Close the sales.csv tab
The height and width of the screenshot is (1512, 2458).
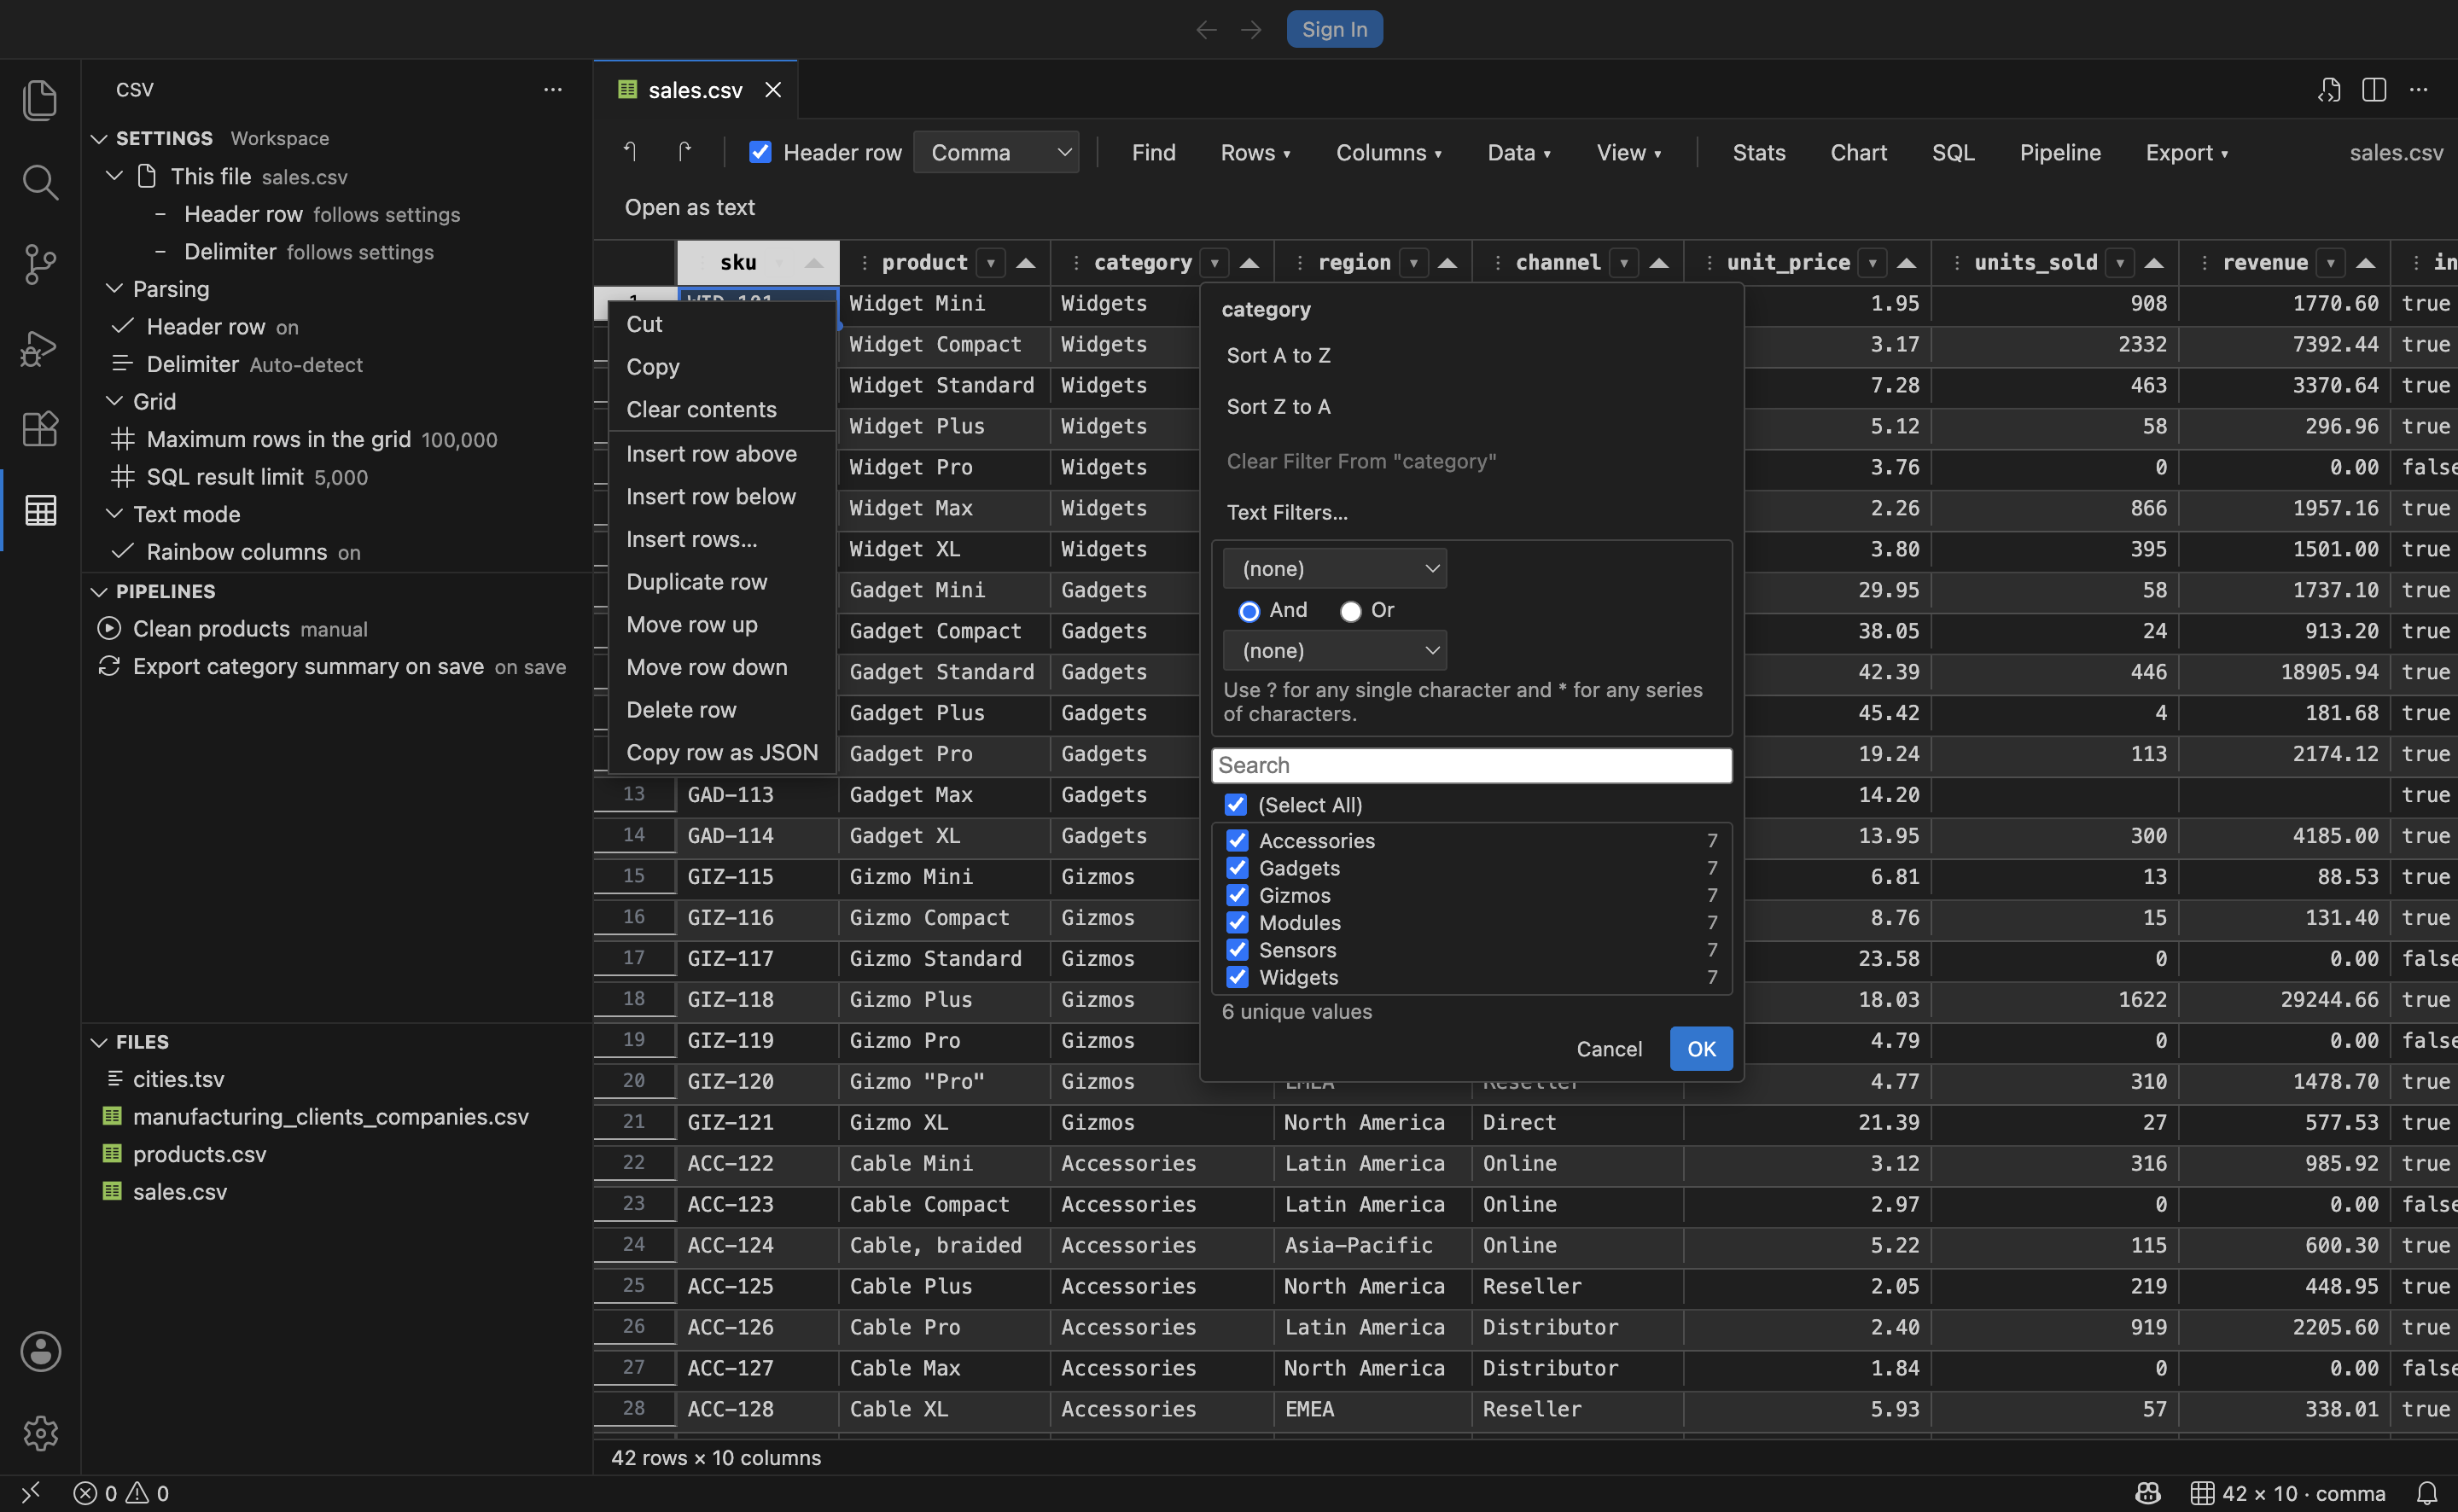click(x=773, y=90)
